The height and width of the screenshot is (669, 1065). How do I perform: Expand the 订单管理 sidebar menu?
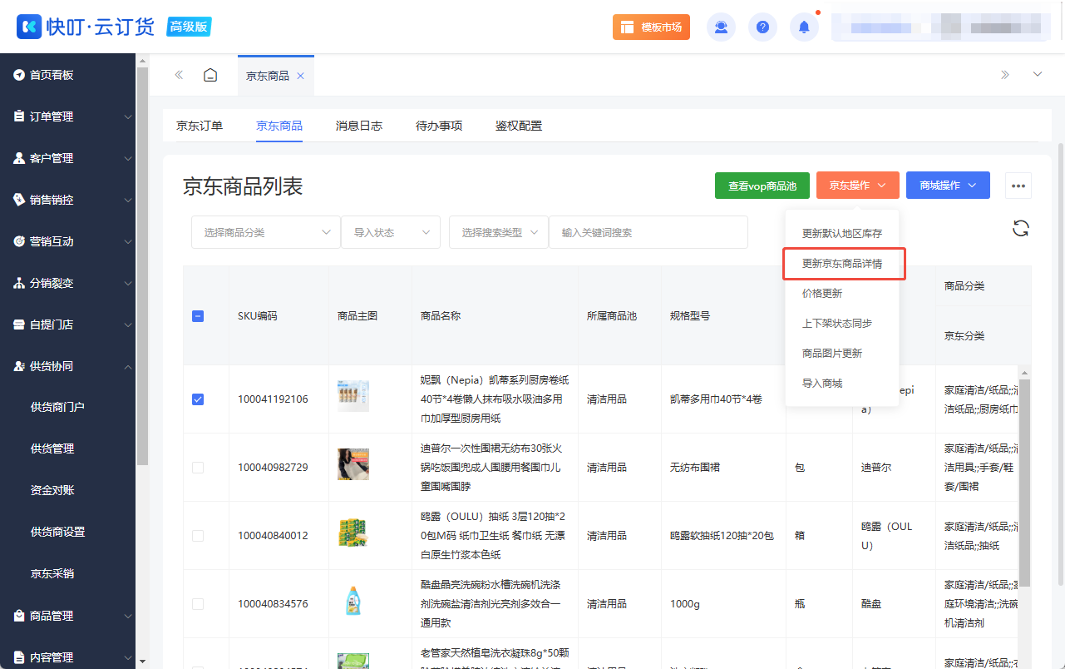[128, 117]
